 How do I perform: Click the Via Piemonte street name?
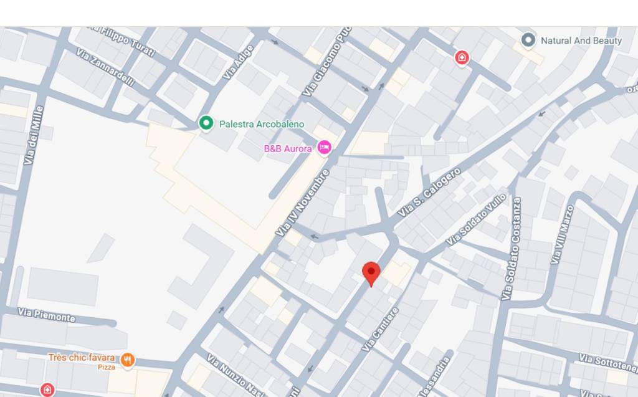pyautogui.click(x=46, y=315)
